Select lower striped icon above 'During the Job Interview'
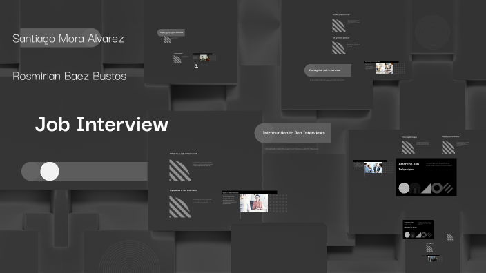Viewport: 486px width, 273px height. click(x=339, y=48)
